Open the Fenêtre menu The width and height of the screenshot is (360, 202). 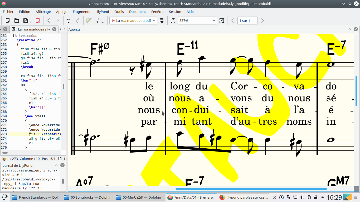click(157, 12)
